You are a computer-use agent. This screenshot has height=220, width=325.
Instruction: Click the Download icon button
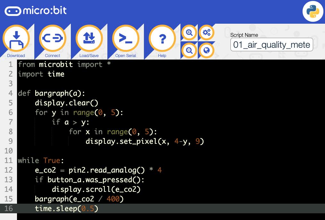(x=16, y=38)
